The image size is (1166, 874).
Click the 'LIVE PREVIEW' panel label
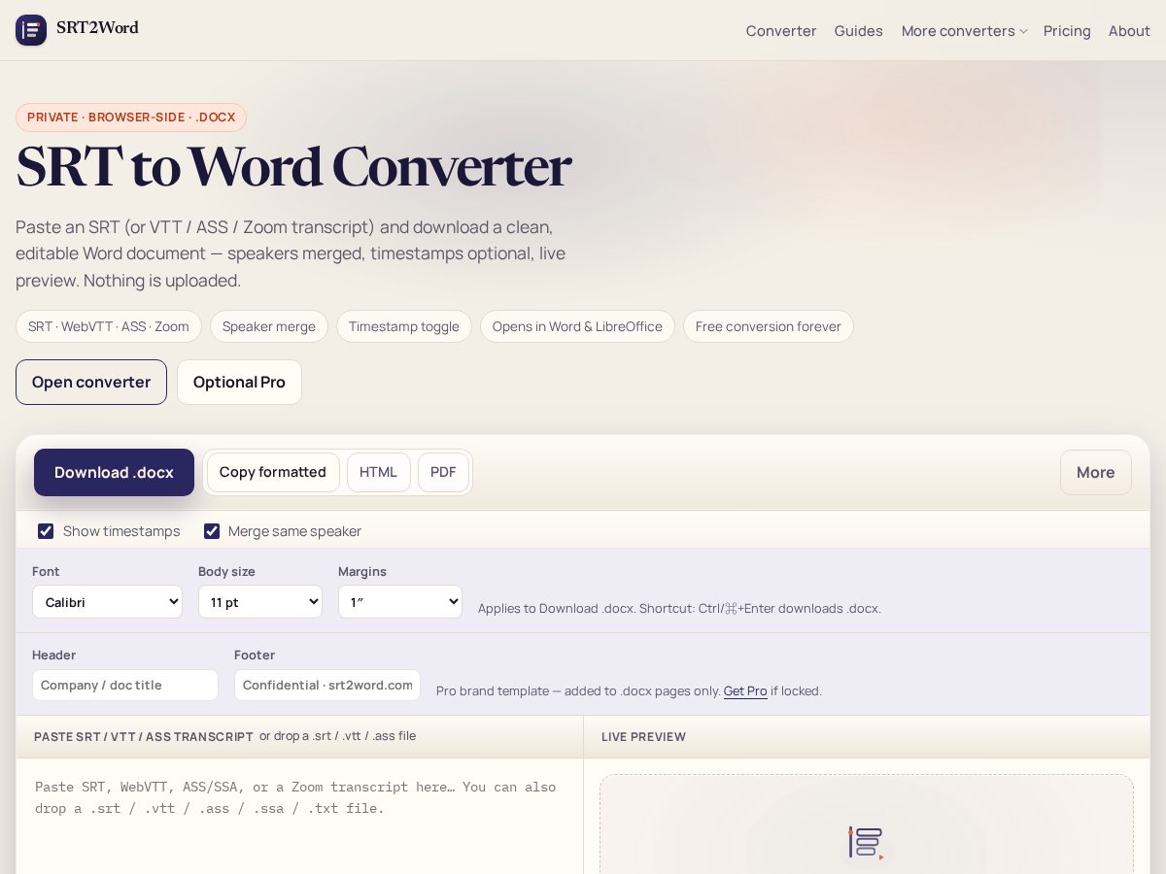[x=643, y=737]
